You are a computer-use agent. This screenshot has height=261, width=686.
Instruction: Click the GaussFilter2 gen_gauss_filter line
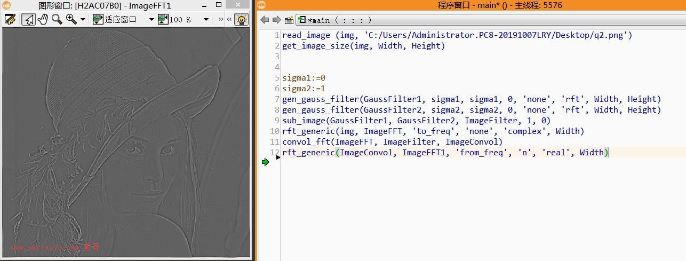pyautogui.click(x=472, y=110)
